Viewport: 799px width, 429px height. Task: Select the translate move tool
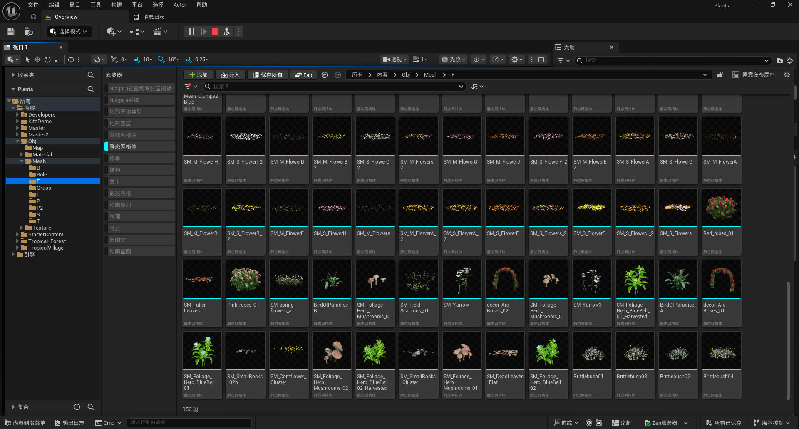(x=37, y=60)
